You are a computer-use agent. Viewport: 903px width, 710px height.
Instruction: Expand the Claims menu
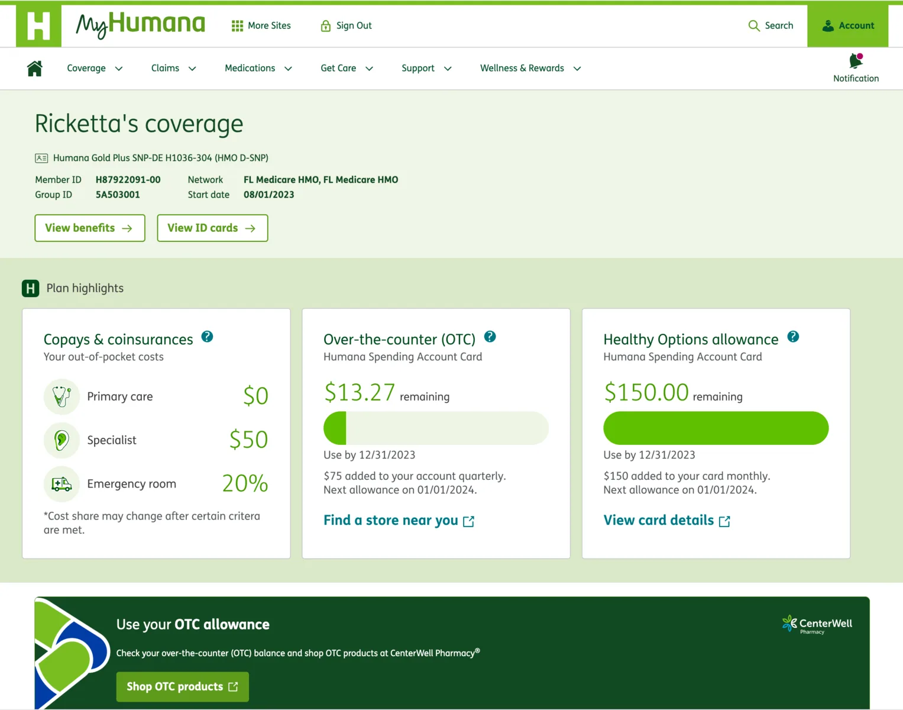coord(173,69)
